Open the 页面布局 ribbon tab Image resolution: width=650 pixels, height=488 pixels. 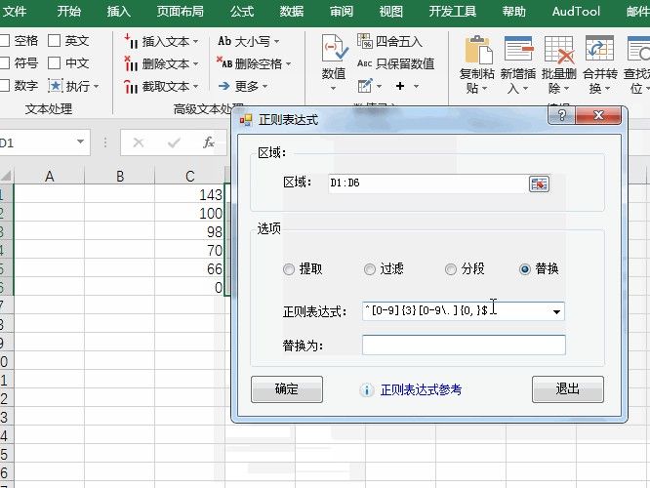pos(180,11)
